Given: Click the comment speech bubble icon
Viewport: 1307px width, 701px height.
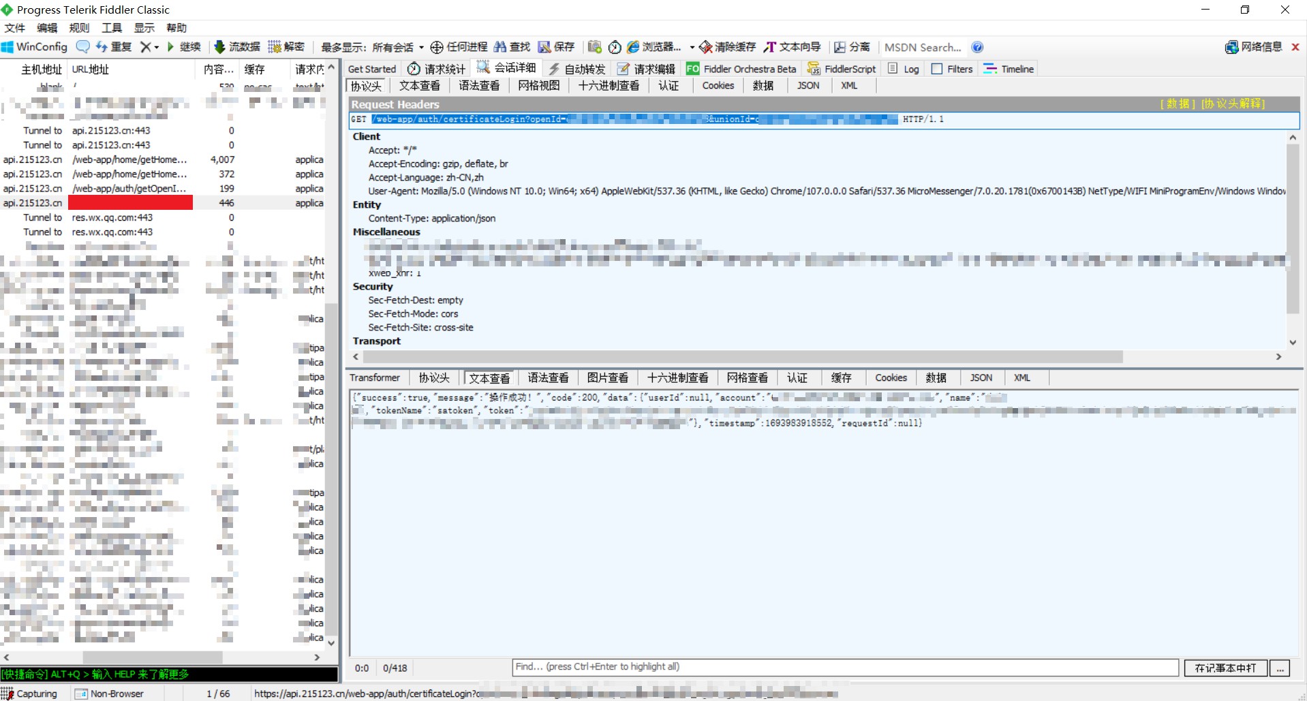Looking at the screenshot, I should pos(82,47).
